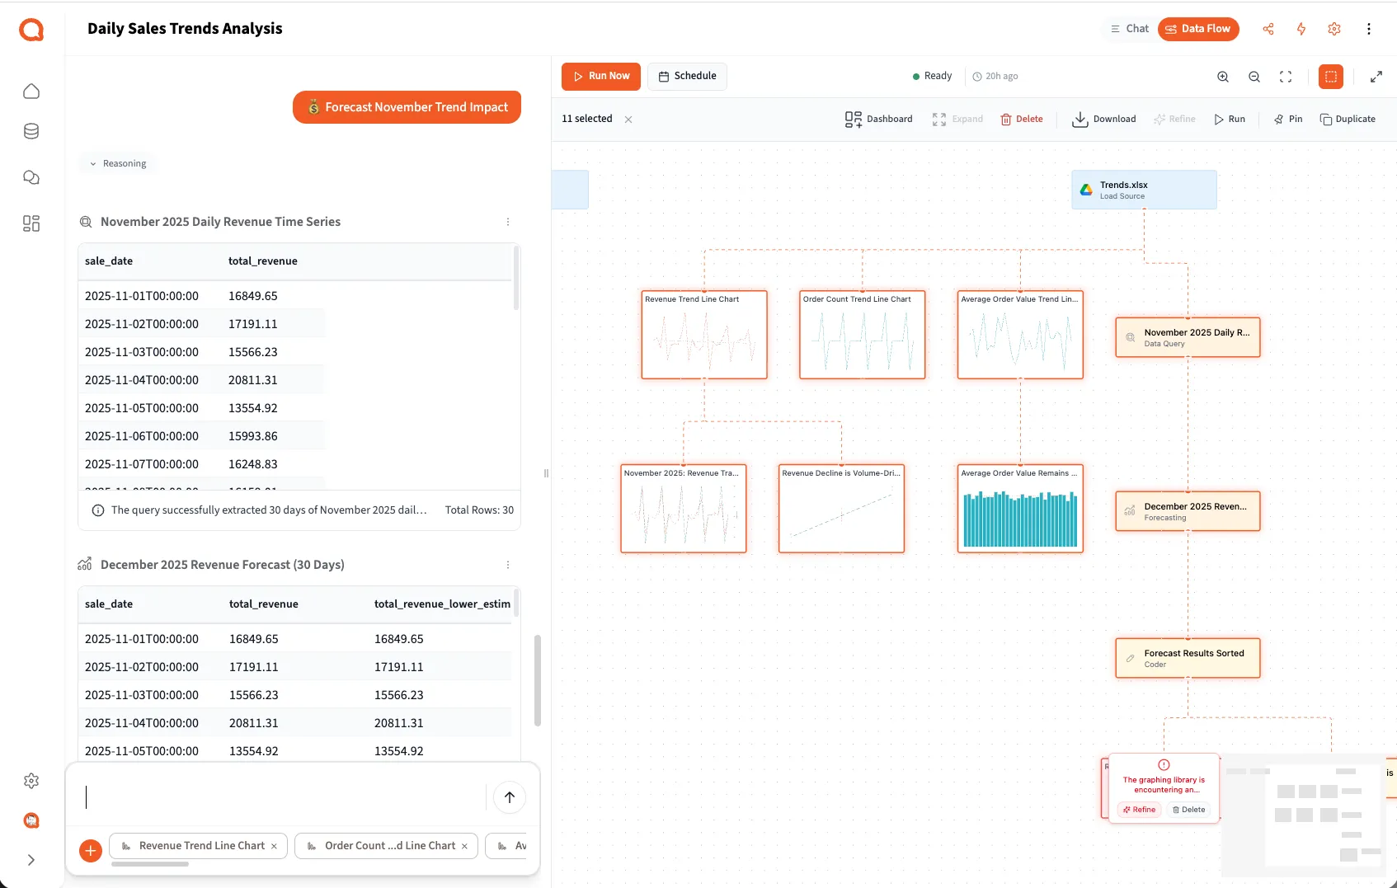Viewport: 1397px width, 888px height.
Task: Open the chats panel in left sidebar
Action: pyautogui.click(x=31, y=177)
